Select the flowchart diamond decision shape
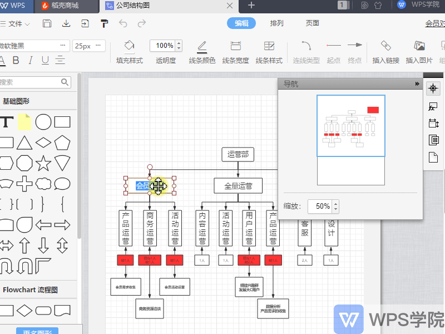This screenshot has height=334, width=445. [x=24, y=311]
